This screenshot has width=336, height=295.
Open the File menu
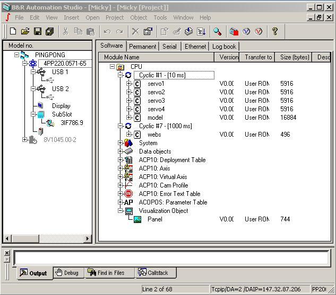19,17
